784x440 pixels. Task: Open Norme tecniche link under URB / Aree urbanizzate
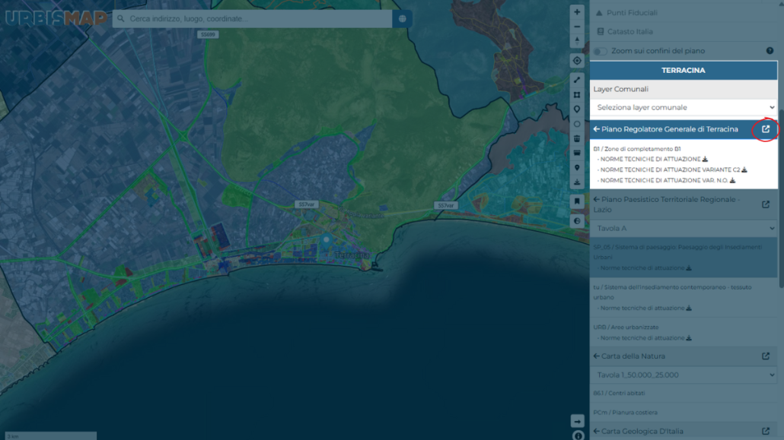tap(642, 338)
